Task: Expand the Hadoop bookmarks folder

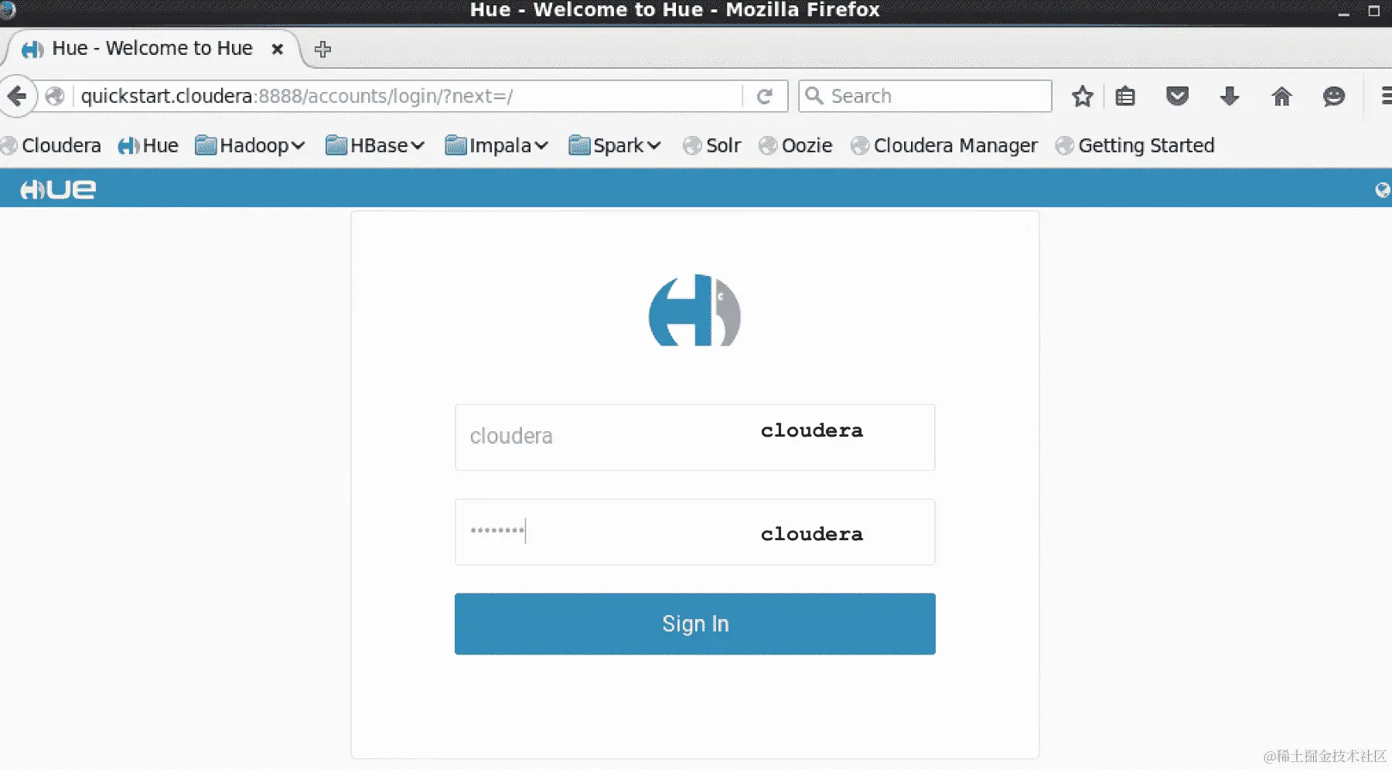Action: [250, 145]
